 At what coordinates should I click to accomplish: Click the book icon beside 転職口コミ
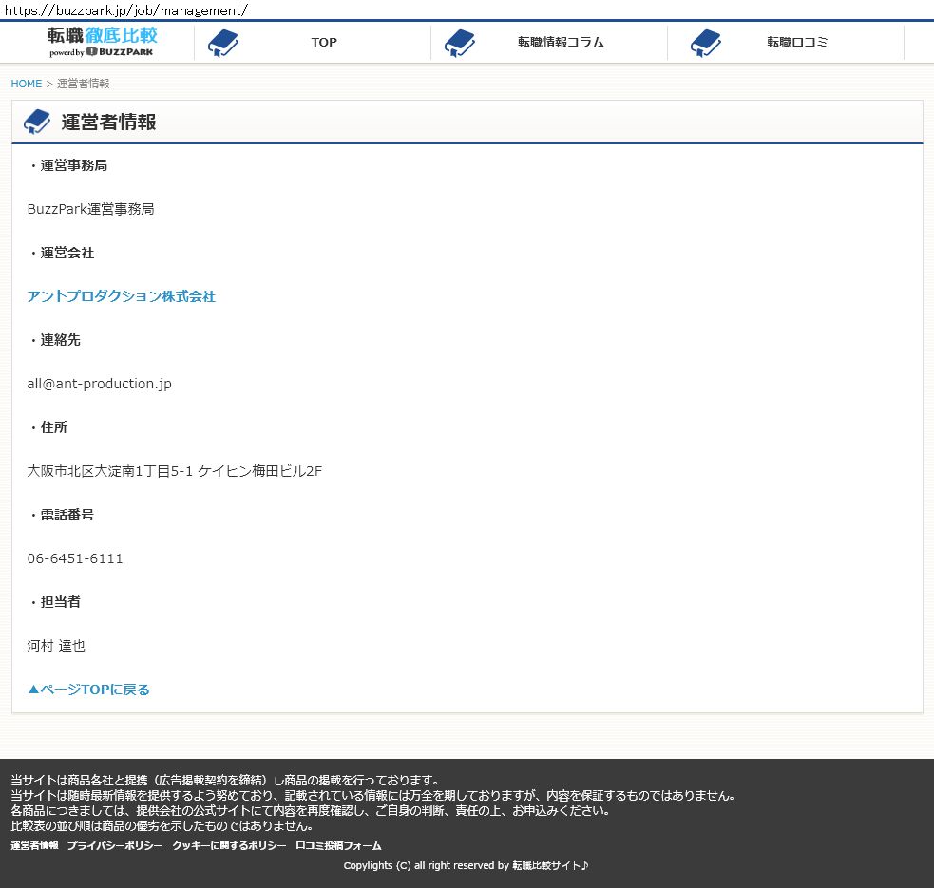tap(706, 43)
